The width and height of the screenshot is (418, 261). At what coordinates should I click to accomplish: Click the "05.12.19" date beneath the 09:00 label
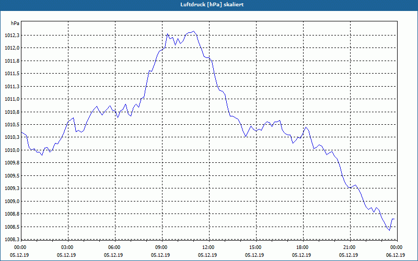(160, 255)
